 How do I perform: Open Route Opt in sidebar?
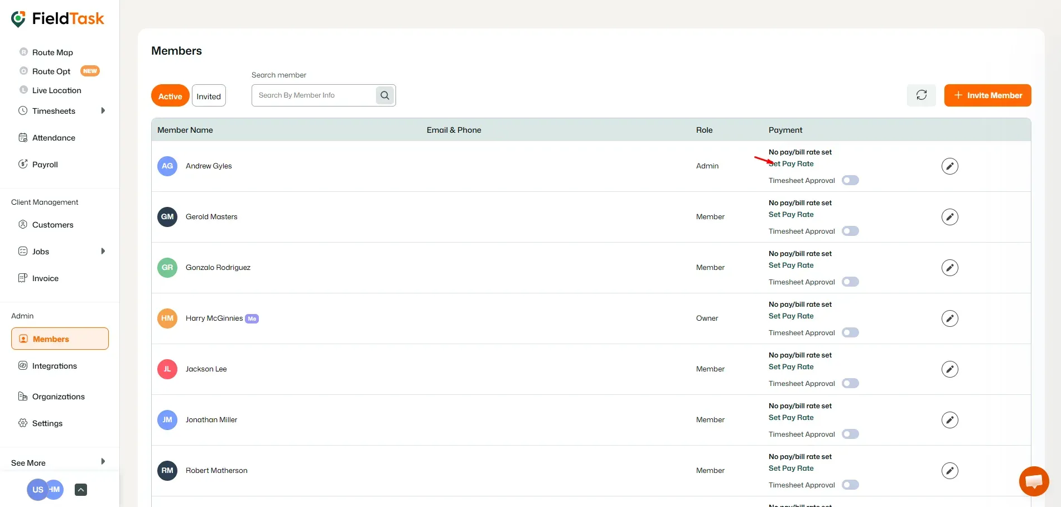tap(51, 71)
